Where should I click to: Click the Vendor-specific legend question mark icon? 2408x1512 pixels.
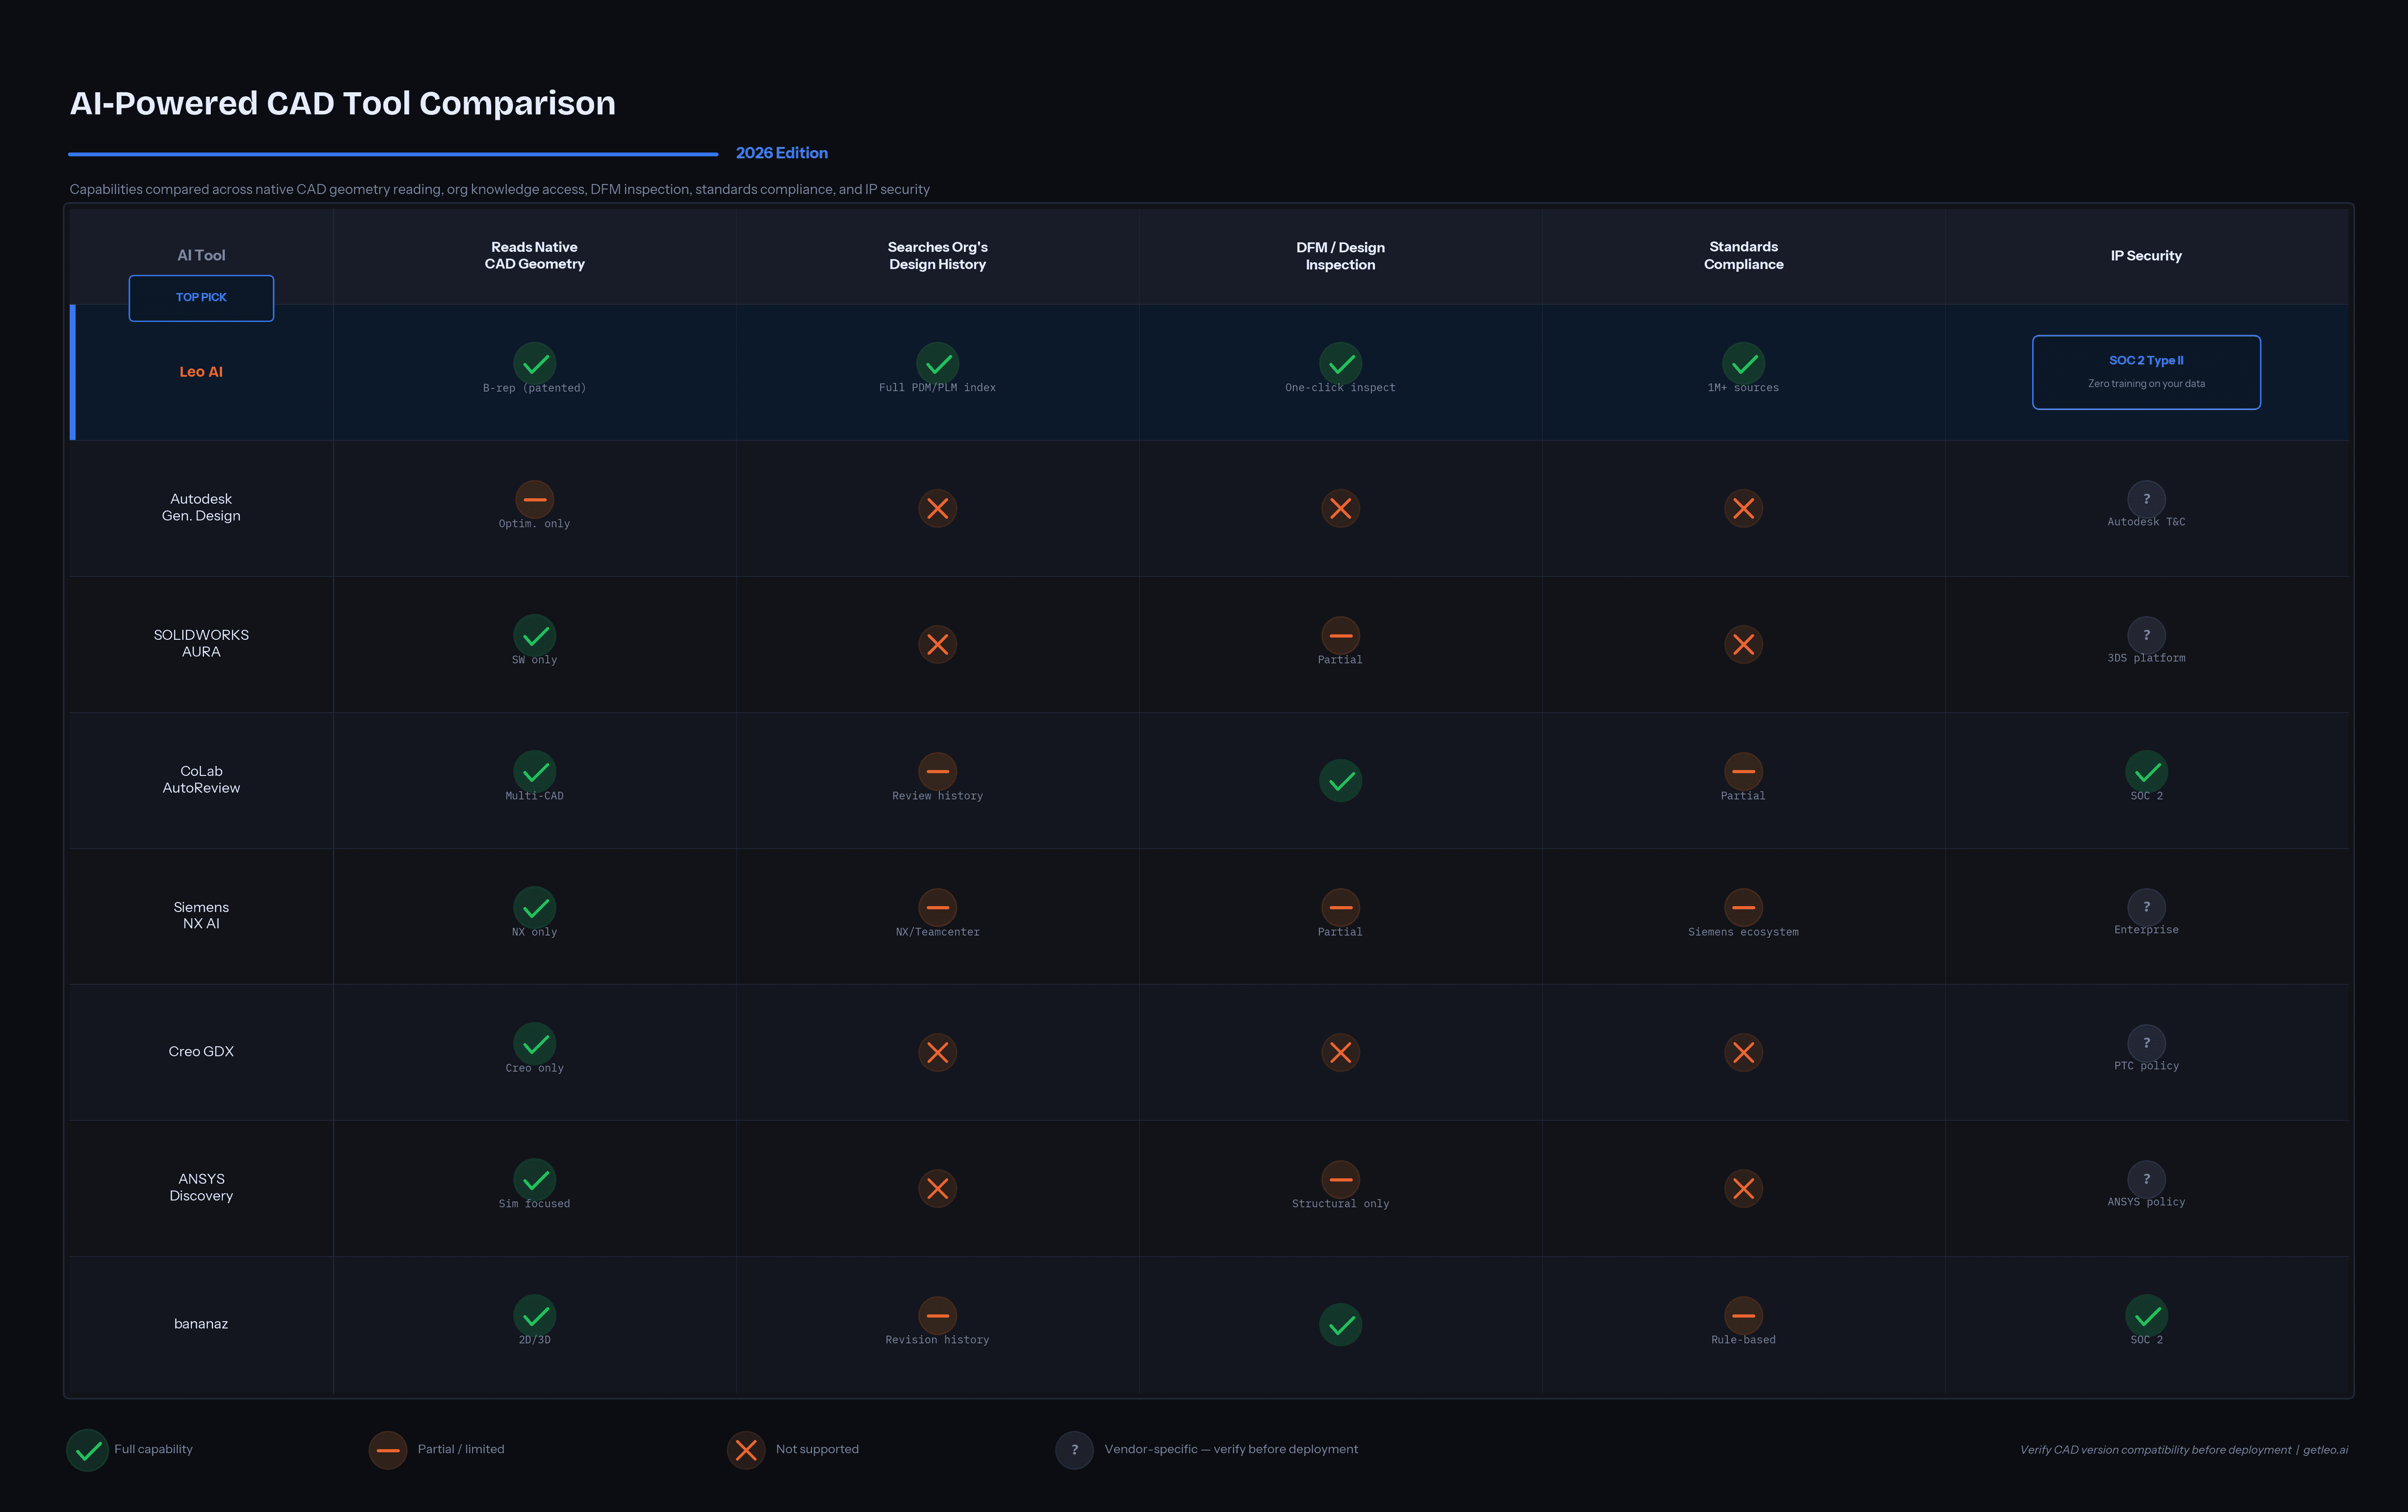(1074, 1449)
